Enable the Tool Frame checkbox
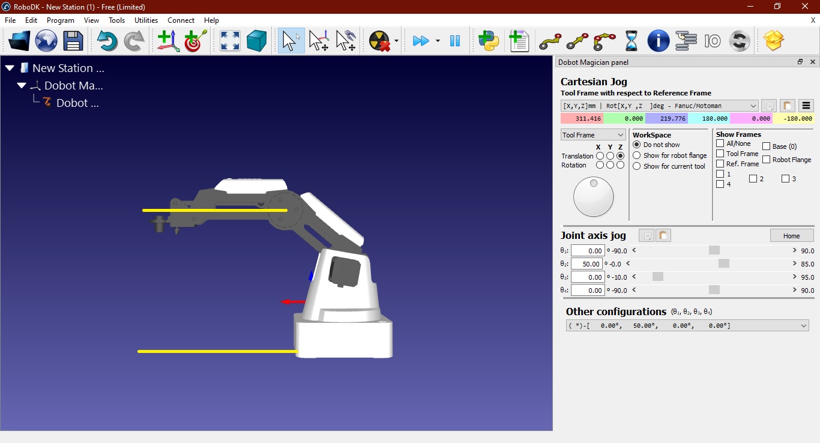Viewport: 820px width, 443px height. [720, 154]
